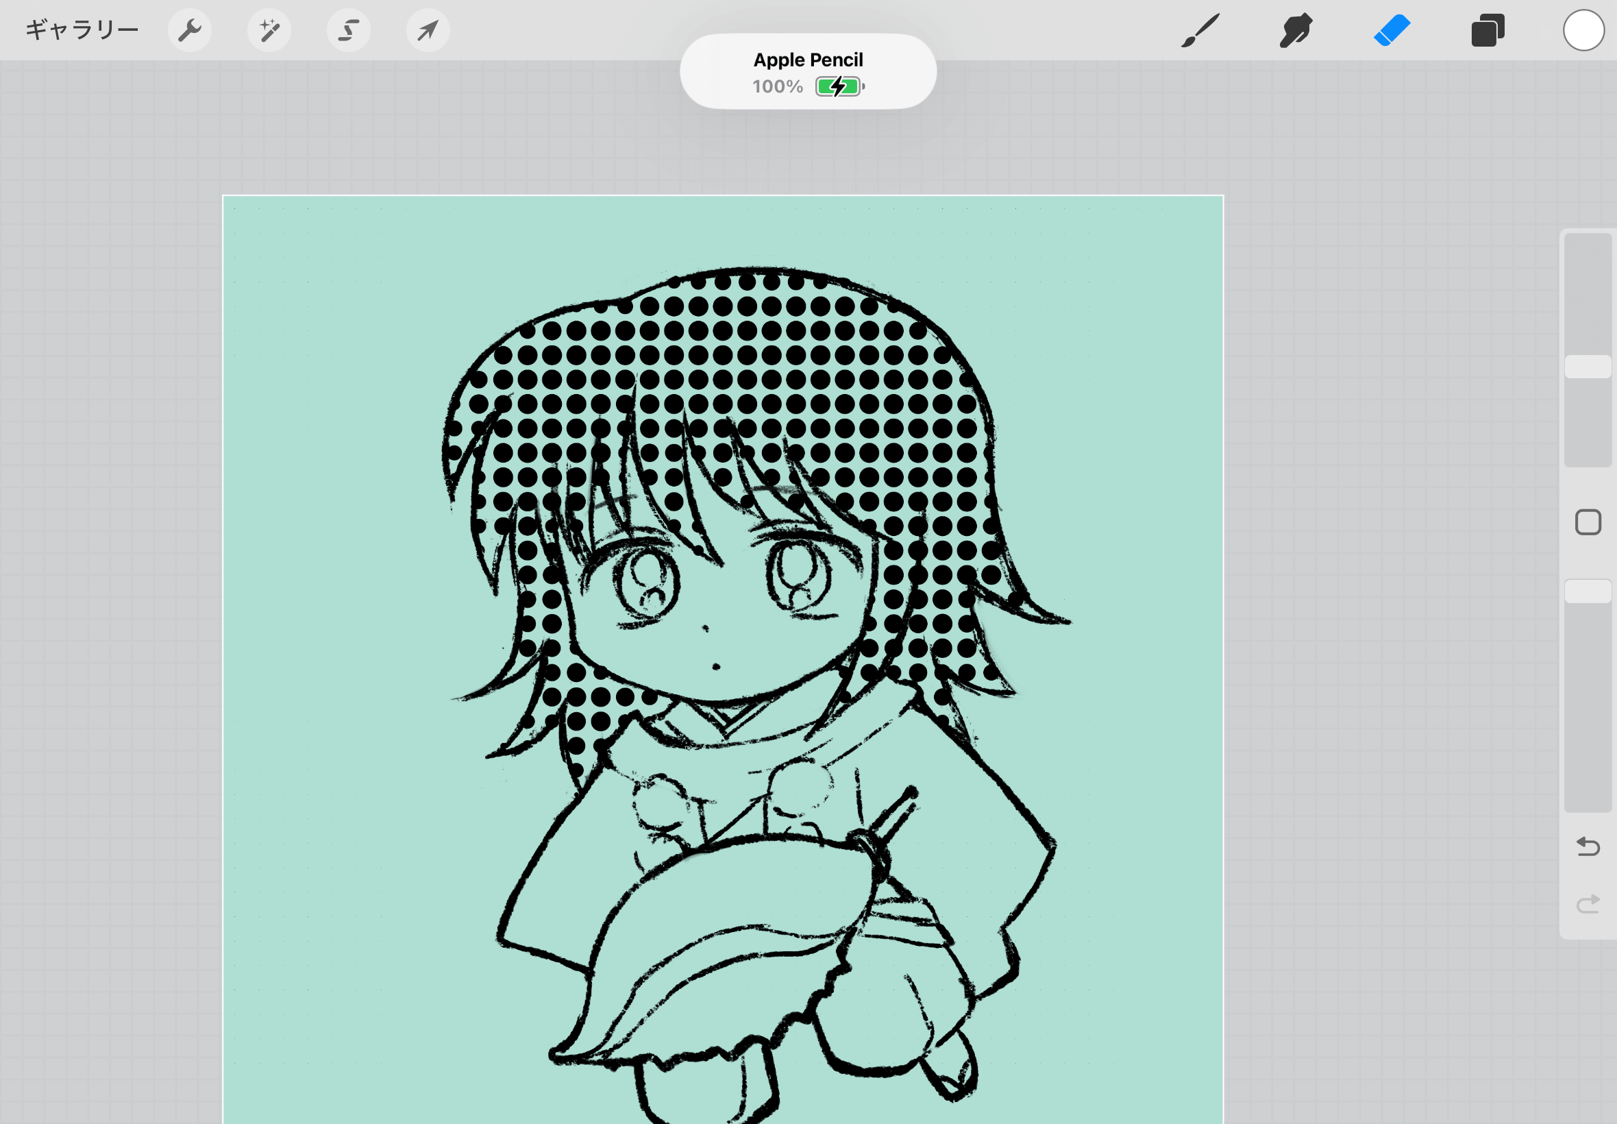Open the Layers panel icon
This screenshot has width=1617, height=1124.
[1488, 30]
